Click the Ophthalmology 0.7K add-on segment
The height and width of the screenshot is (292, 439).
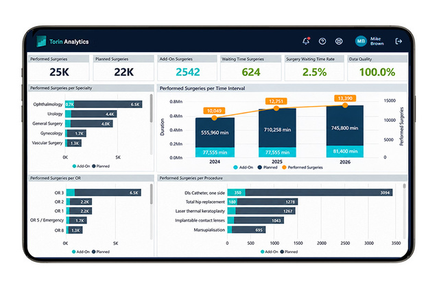point(69,105)
